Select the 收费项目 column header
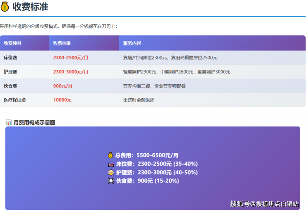The height and width of the screenshot is (211, 306). pos(13,43)
